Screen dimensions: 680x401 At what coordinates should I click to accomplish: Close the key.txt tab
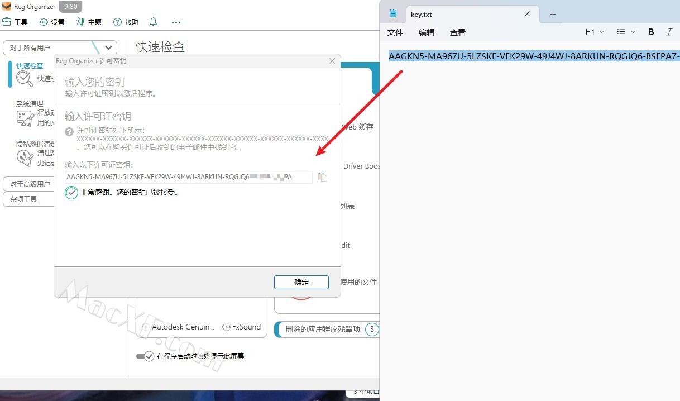[528, 15]
